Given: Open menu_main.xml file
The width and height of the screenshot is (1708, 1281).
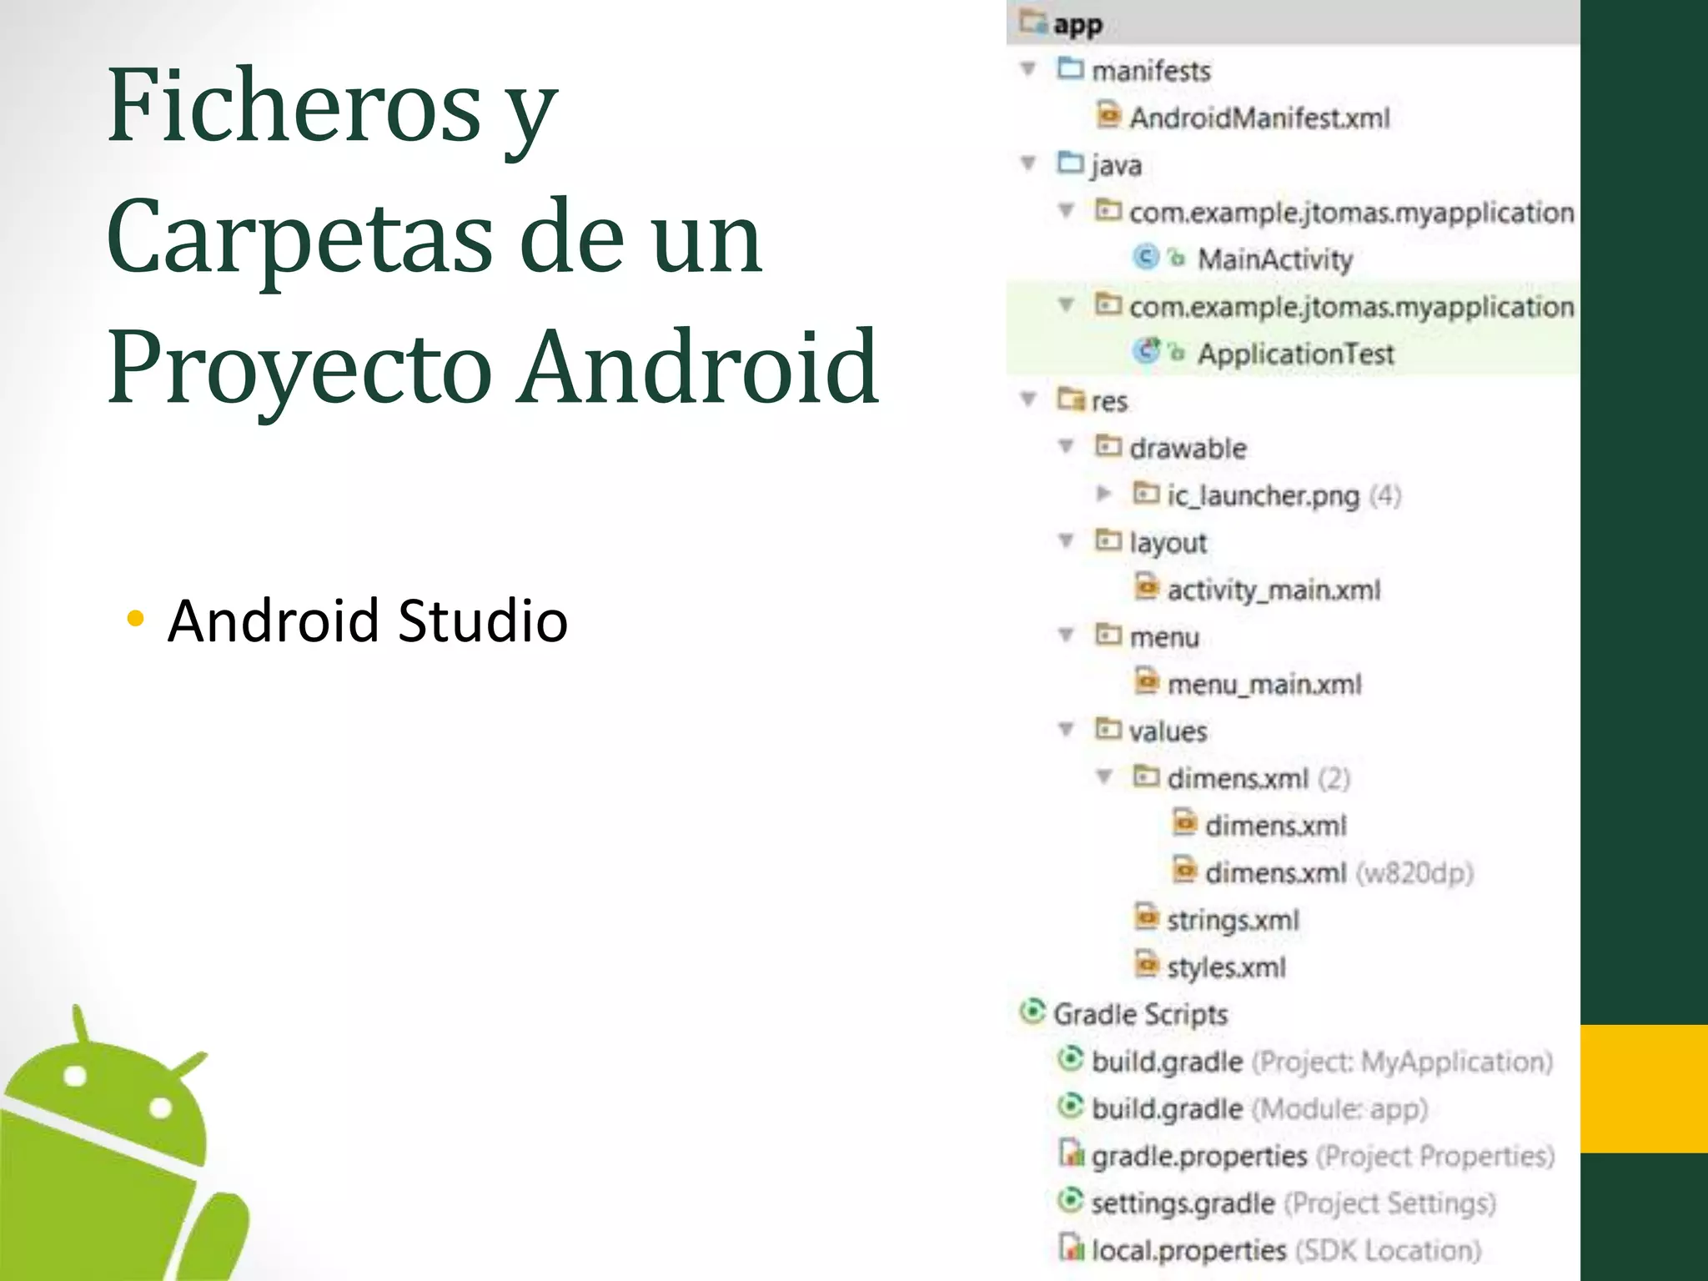Looking at the screenshot, I should tap(1264, 685).
